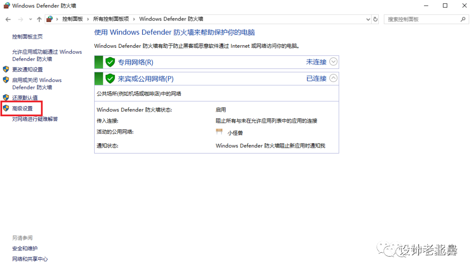Open 控制面板主页 link
Screen dimensions: 473x271
point(28,36)
